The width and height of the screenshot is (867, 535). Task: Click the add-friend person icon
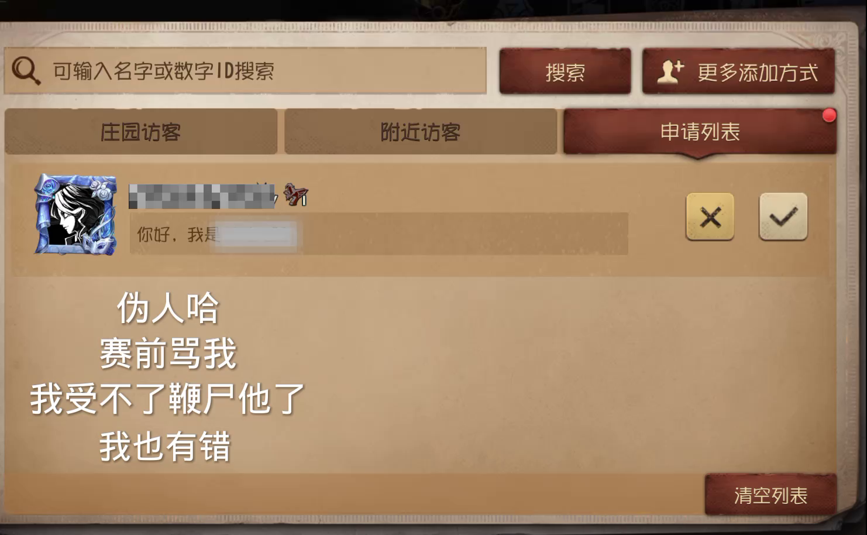(x=670, y=72)
